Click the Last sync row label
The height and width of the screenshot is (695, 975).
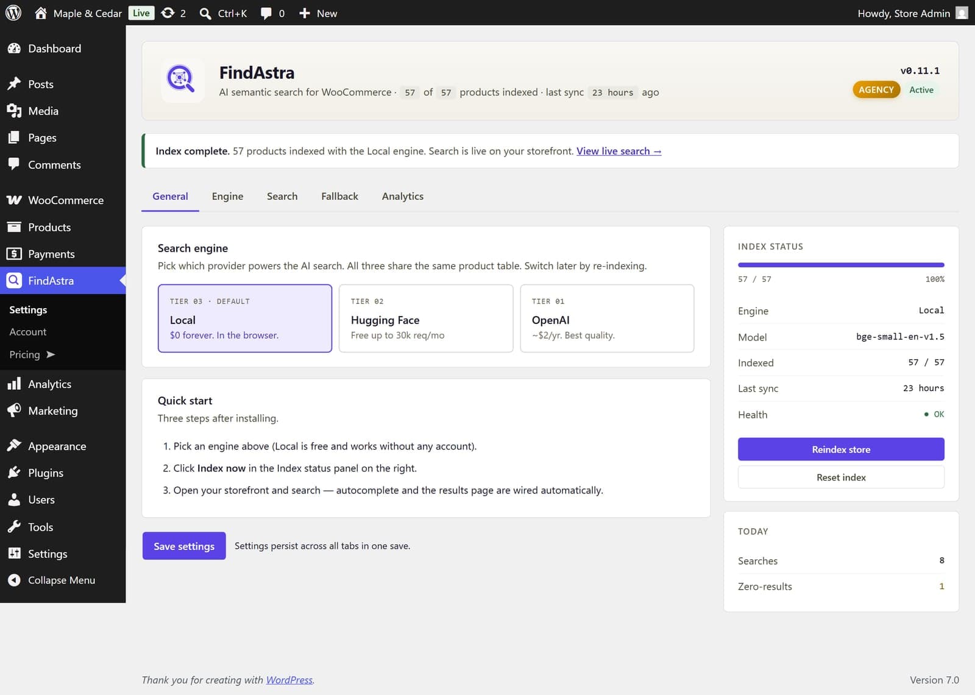coord(758,388)
